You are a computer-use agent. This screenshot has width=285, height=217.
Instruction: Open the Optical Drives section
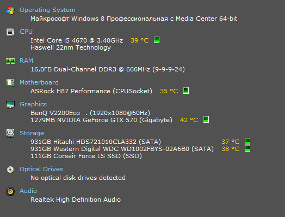(41, 169)
